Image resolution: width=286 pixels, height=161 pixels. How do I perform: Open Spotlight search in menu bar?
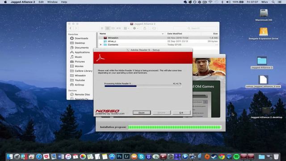273,2
